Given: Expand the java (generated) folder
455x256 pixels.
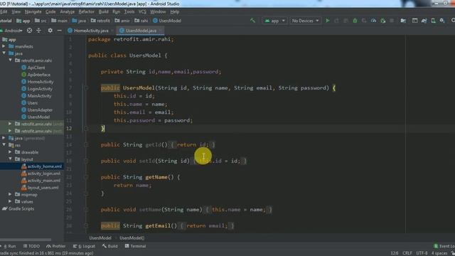Looking at the screenshot, I should [4, 138].
